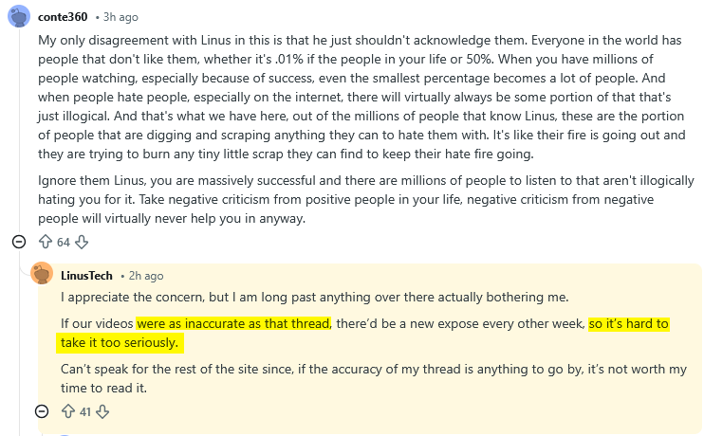The width and height of the screenshot is (704, 436).
Task: Click the 64 vote count
Action: pyautogui.click(x=64, y=243)
